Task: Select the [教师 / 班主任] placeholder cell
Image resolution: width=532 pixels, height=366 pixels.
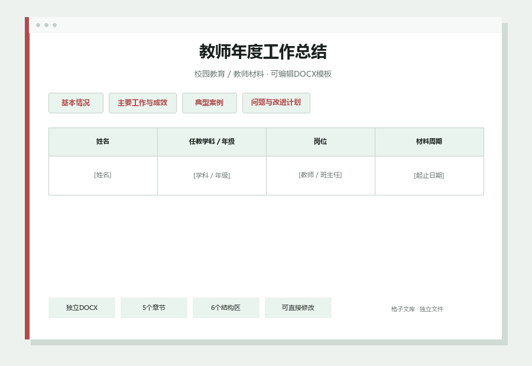Action: 320,175
